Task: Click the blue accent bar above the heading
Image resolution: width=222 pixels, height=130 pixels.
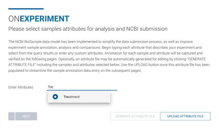Action: pyautogui.click(x=26, y=9)
